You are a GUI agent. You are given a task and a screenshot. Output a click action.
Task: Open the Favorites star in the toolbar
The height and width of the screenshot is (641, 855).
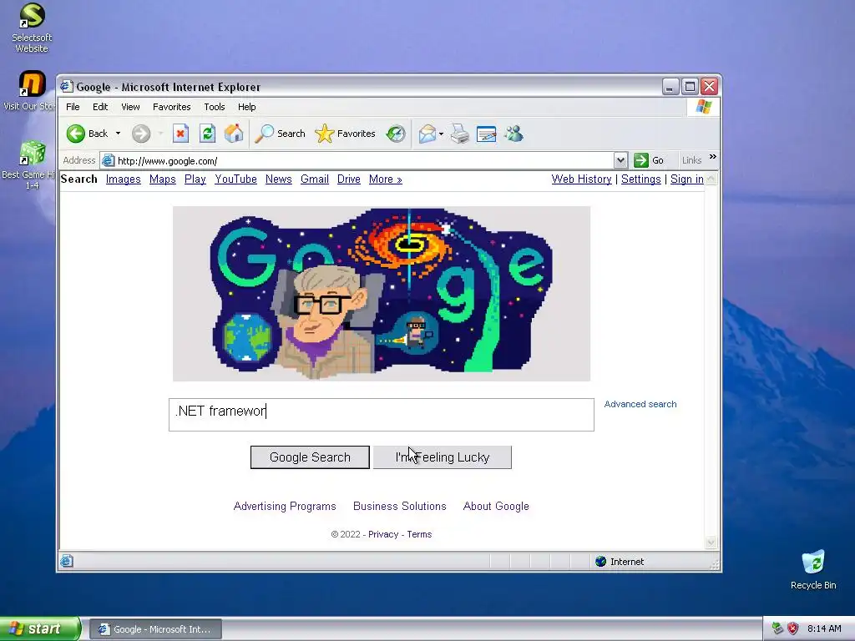click(346, 134)
